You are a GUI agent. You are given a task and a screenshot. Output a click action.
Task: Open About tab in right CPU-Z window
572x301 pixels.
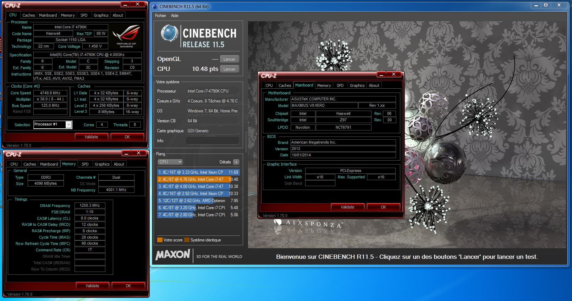point(374,85)
